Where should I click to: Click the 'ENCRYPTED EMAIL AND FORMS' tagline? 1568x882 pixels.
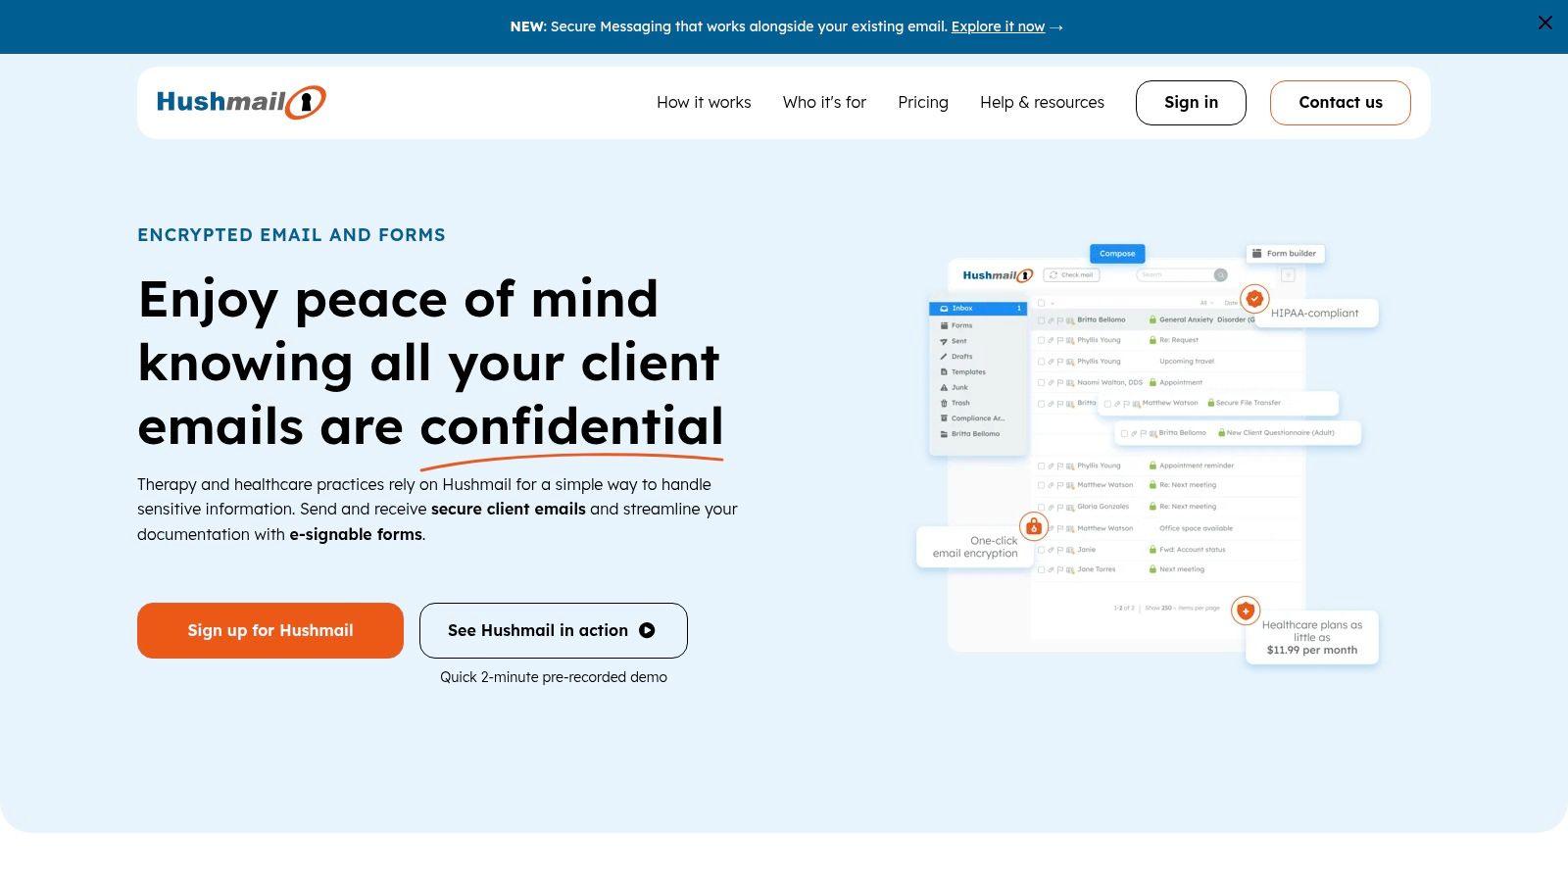(291, 235)
